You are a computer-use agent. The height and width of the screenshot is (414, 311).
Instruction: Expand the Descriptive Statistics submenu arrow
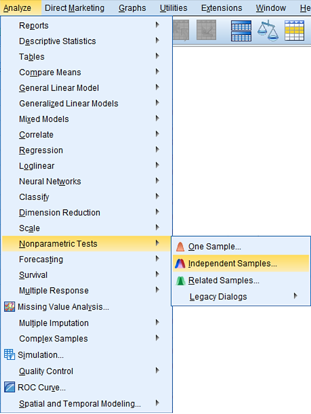[157, 41]
